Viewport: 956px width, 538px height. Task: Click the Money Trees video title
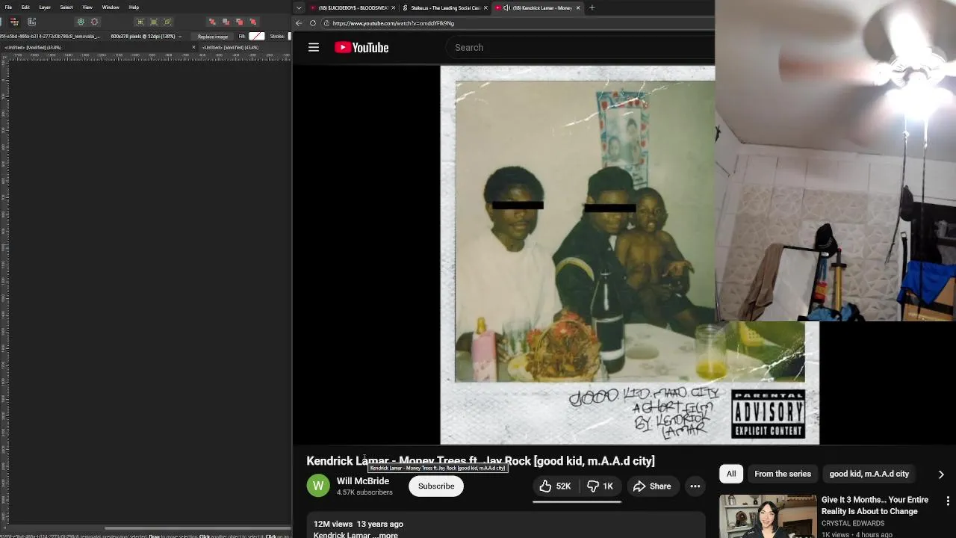(480, 461)
